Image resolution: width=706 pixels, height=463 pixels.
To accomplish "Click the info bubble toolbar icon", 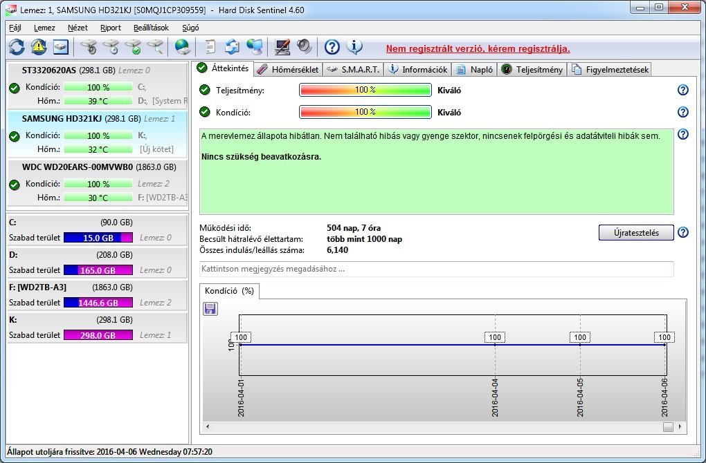I will pyautogui.click(x=354, y=47).
